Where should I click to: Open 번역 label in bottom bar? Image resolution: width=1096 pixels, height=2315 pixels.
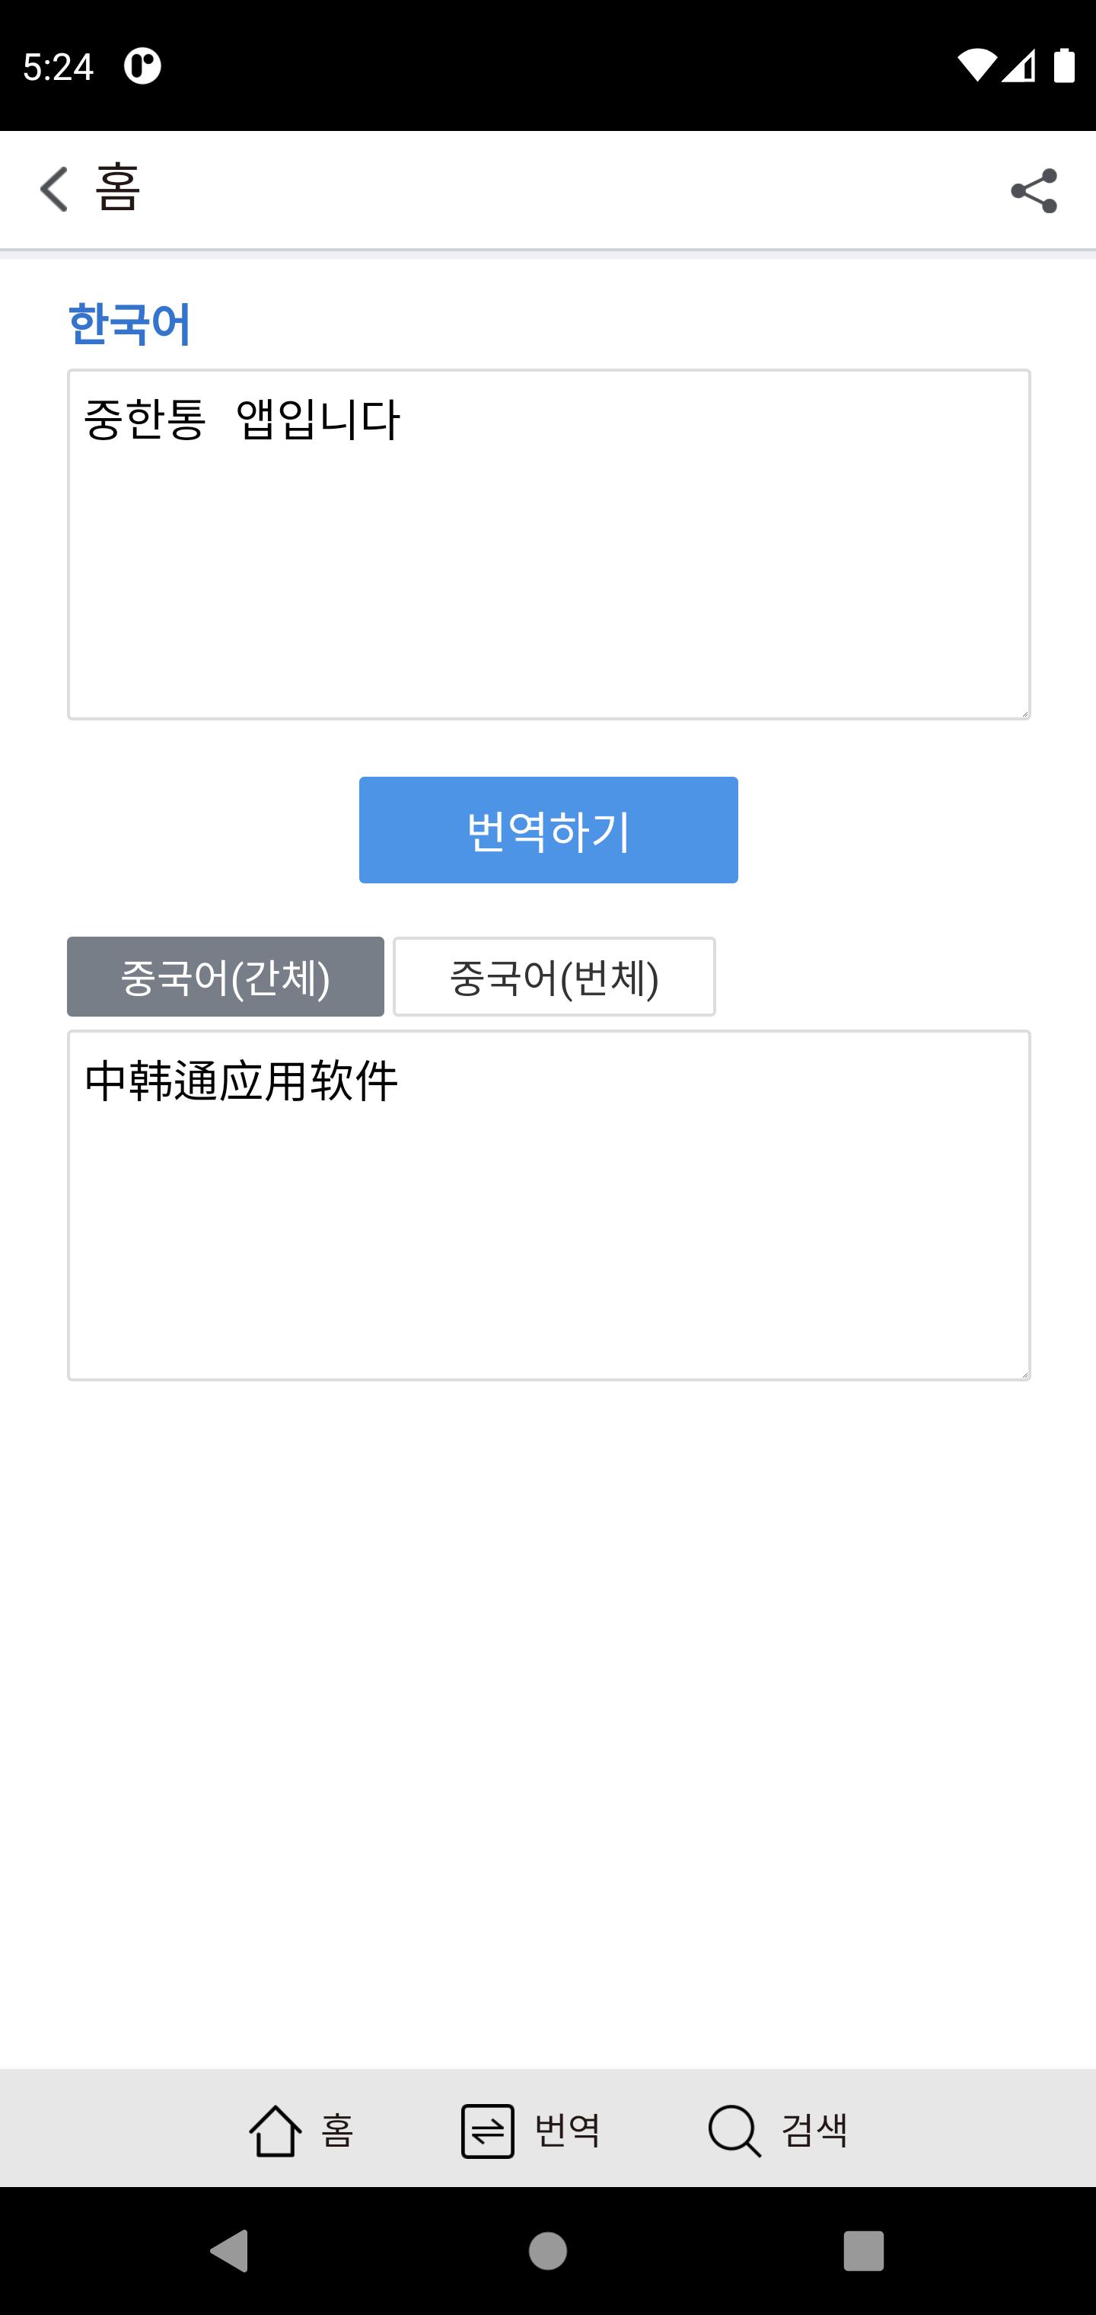(567, 2130)
